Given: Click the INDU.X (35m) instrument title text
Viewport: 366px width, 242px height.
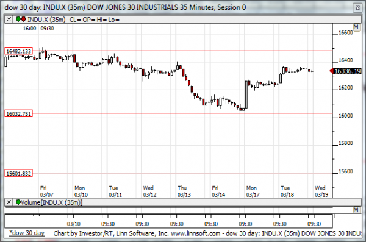Looking at the screenshot, I should (x=47, y=20).
